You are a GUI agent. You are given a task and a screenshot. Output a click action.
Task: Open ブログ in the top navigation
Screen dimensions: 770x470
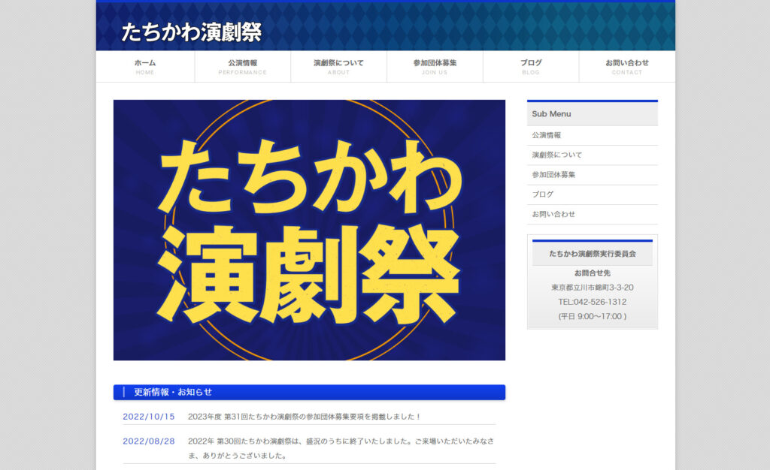[531, 66]
